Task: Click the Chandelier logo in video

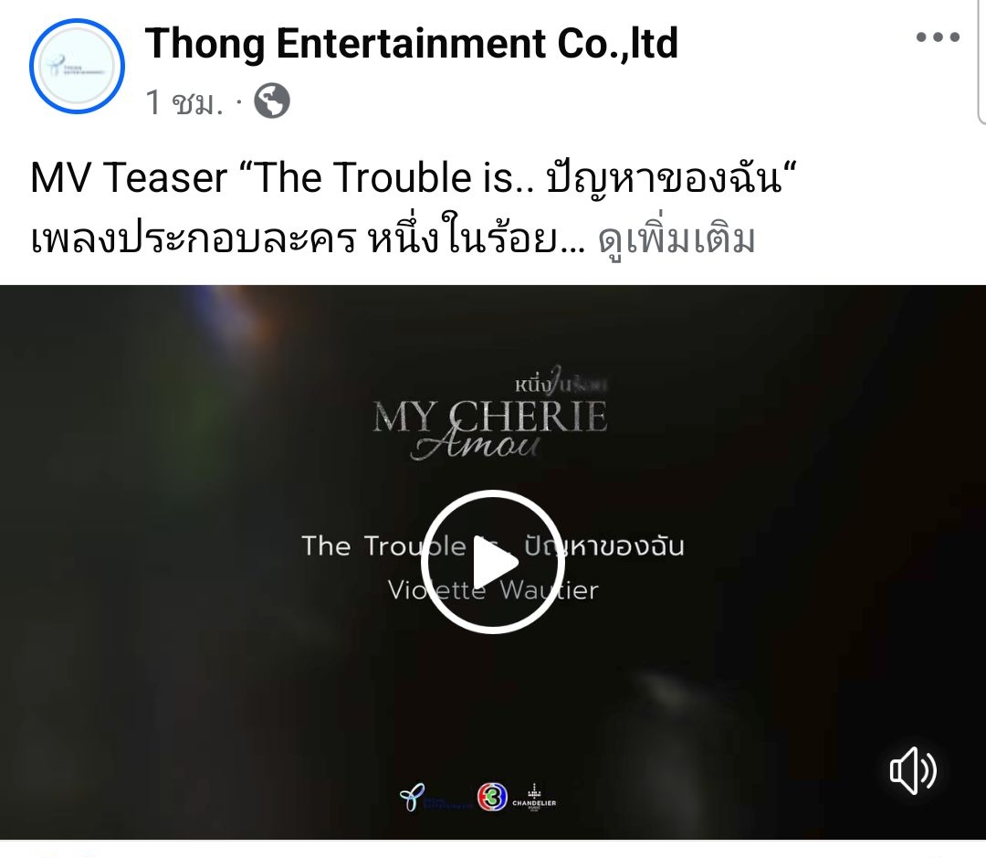Action: coord(534,797)
